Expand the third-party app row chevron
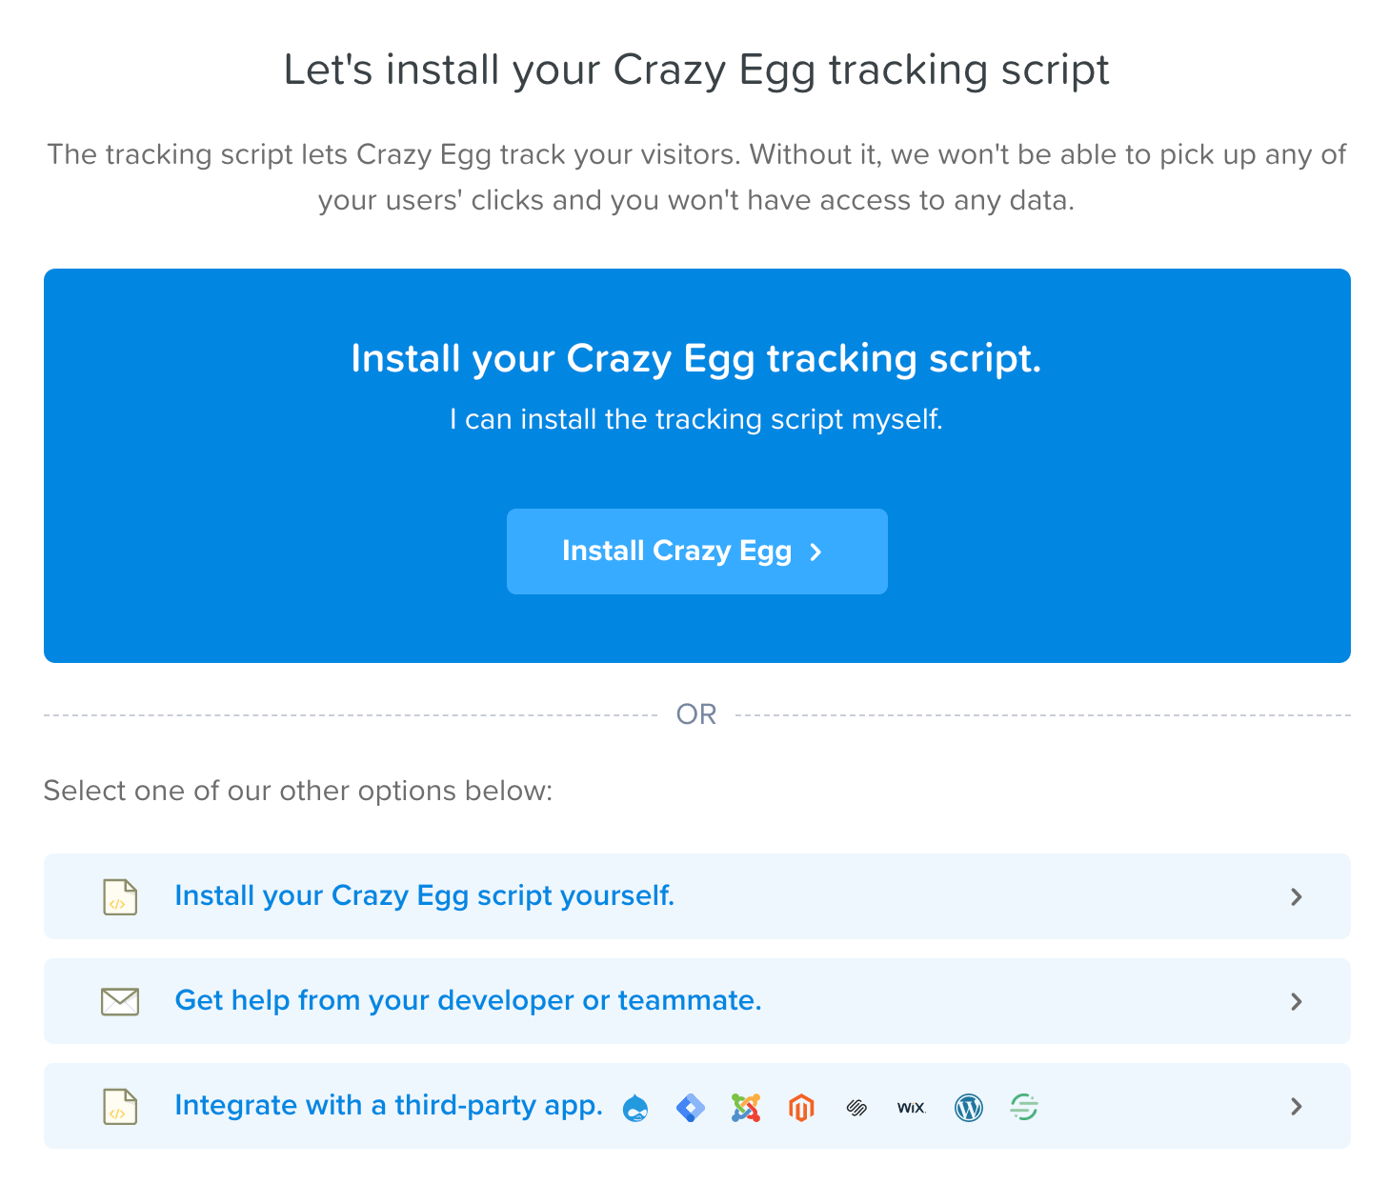Screen dimensions: 1389x1204 point(1296,1106)
